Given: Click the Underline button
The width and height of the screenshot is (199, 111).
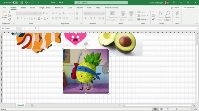Looking at the screenshot, I should pos(25,18).
